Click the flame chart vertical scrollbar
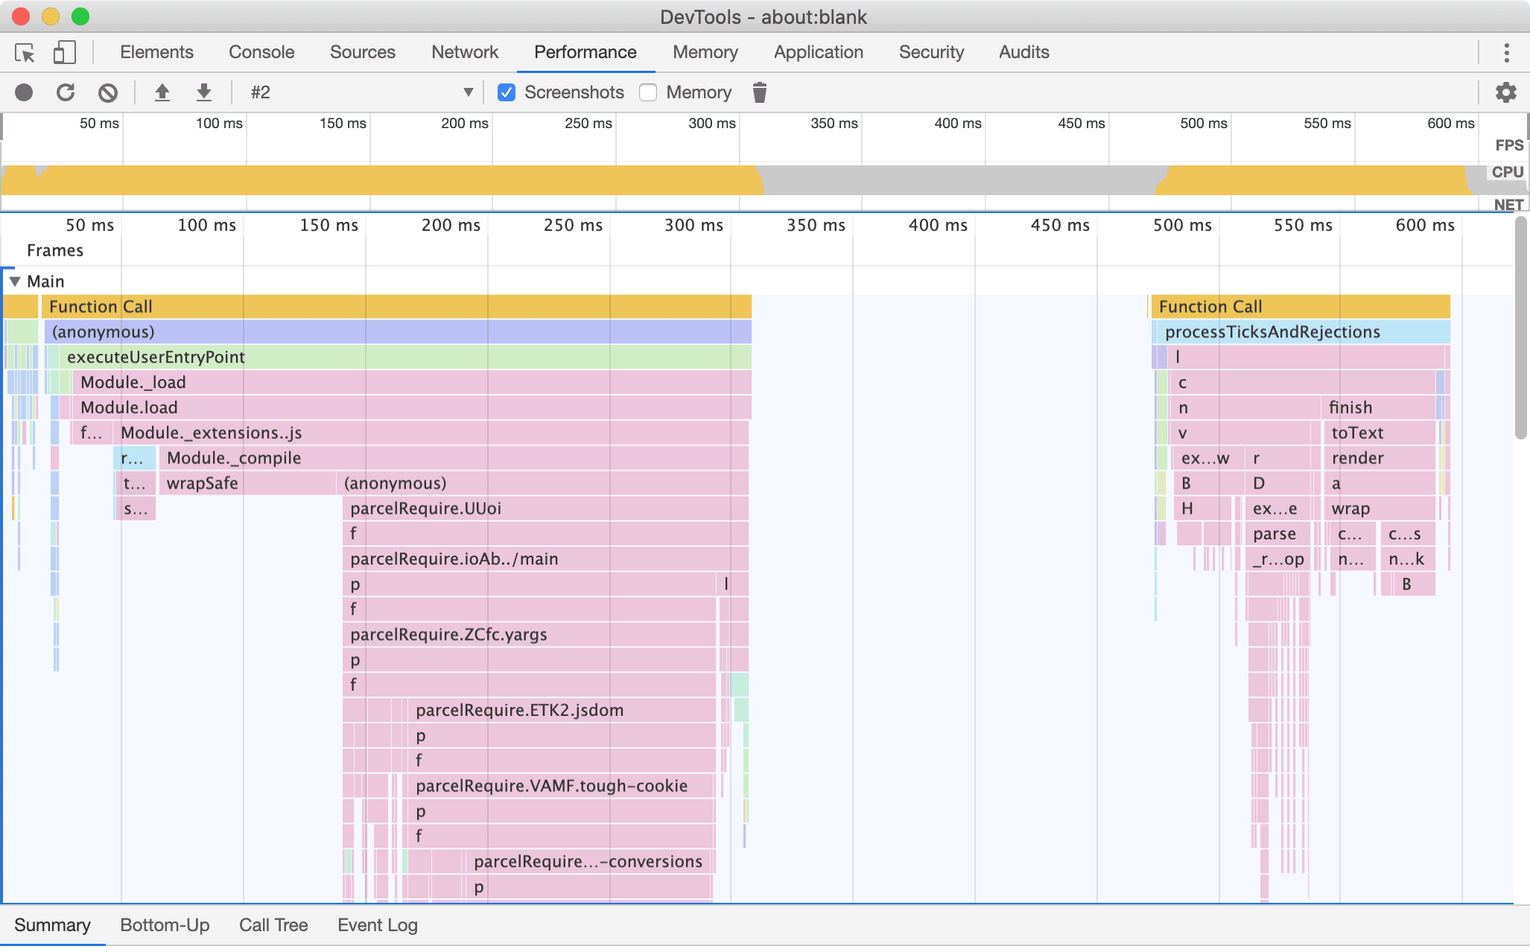The width and height of the screenshot is (1530, 952). coord(1521,328)
